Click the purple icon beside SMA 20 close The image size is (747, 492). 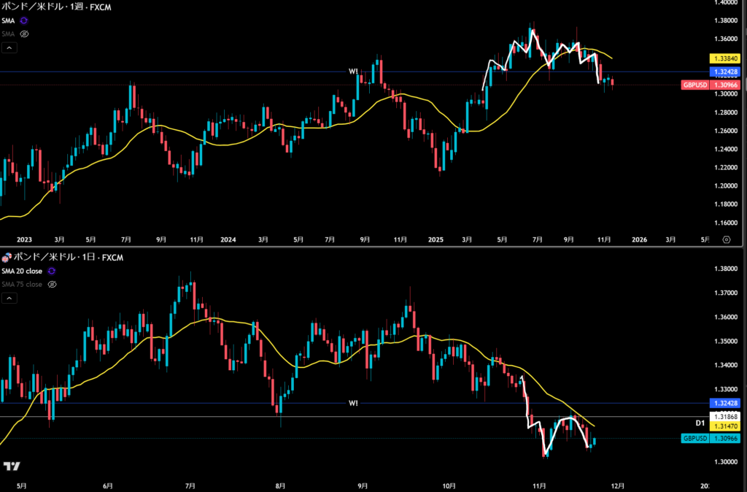pos(51,271)
